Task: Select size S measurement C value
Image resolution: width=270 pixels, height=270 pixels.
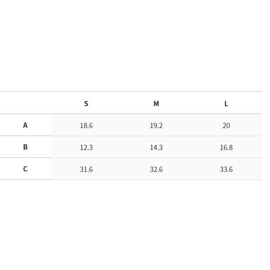Action: point(86,169)
